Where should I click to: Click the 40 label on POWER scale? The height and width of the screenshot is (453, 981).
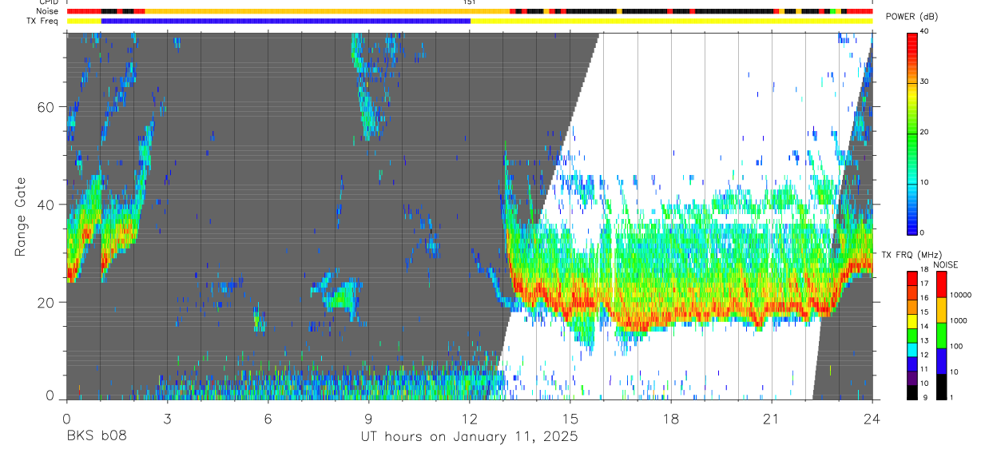coord(925,31)
